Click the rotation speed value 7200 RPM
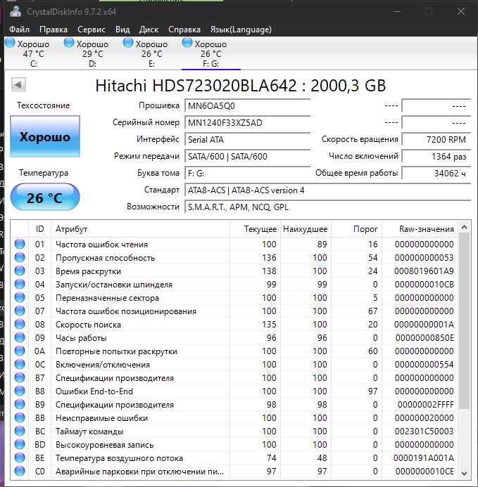Image resolution: width=478 pixels, height=487 pixels. coord(436,139)
